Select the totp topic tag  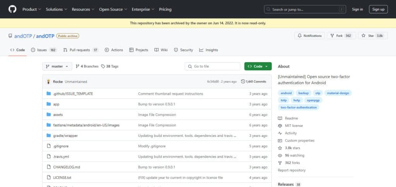tap(283, 100)
